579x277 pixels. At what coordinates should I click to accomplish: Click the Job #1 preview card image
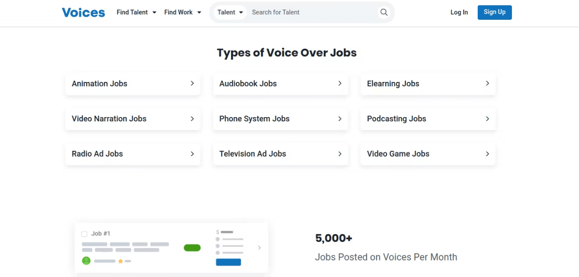pyautogui.click(x=171, y=248)
